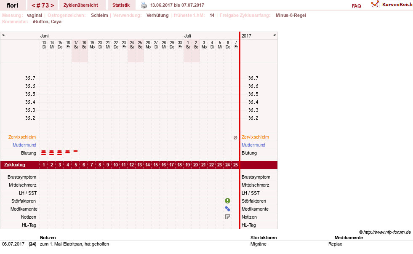Click the left HL-Tag label

tap(29, 225)
